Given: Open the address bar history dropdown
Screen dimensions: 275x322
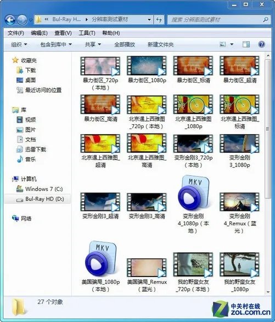Looking at the screenshot, I should click(x=149, y=20).
